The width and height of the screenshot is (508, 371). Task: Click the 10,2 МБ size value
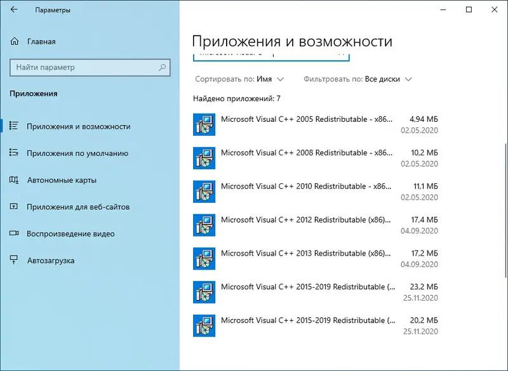(424, 153)
